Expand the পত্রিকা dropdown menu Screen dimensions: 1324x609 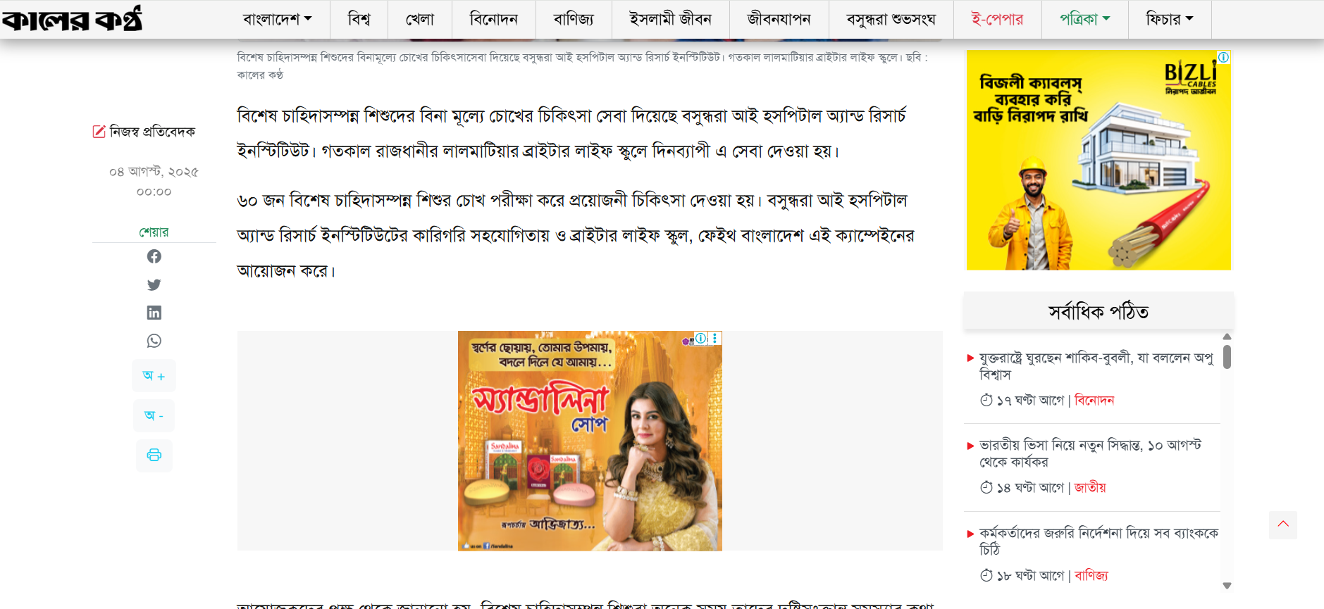1084,19
